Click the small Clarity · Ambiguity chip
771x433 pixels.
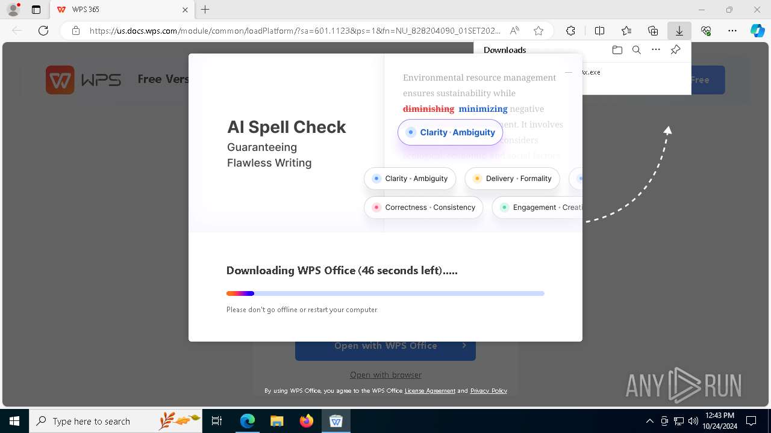click(410, 179)
